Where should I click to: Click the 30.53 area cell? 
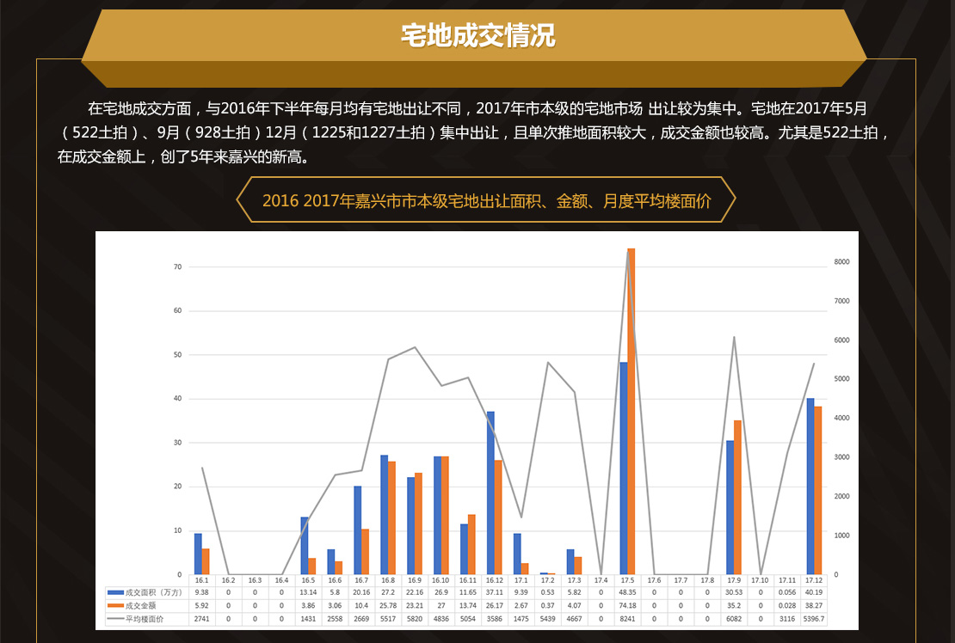(x=734, y=592)
